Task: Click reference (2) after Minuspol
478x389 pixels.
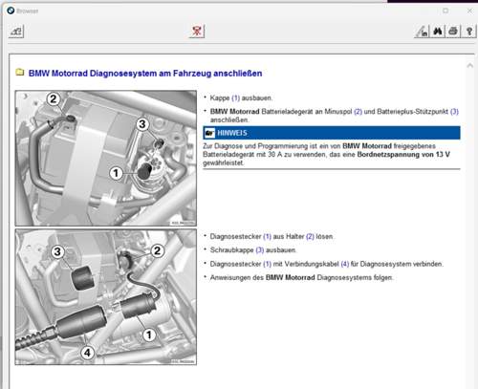Action: click(x=358, y=112)
